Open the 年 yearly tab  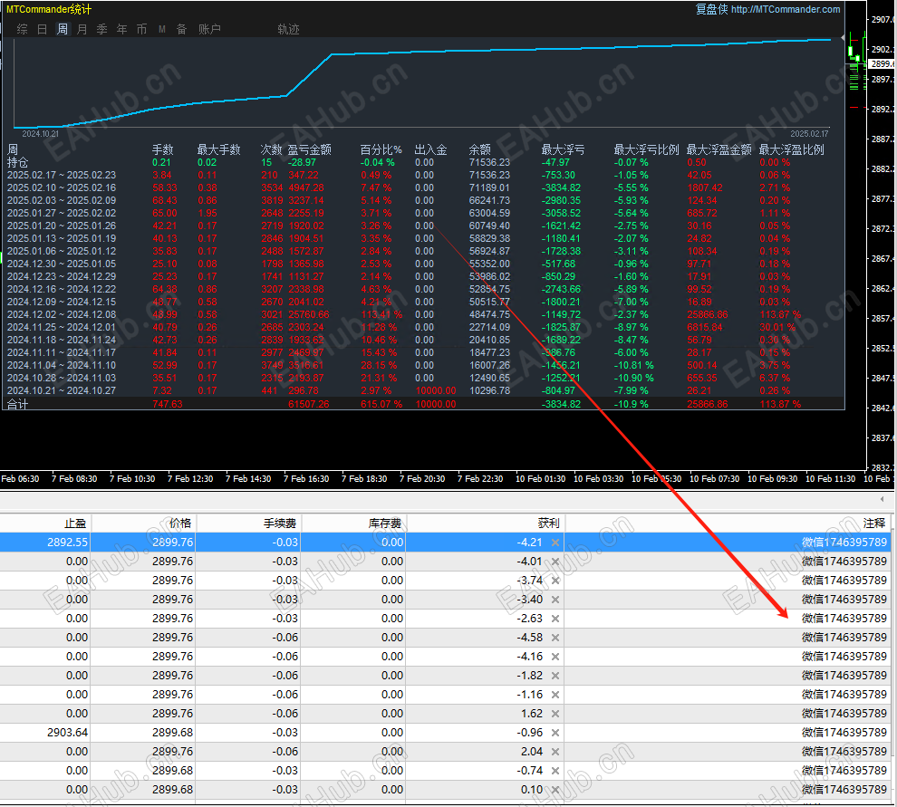121,29
